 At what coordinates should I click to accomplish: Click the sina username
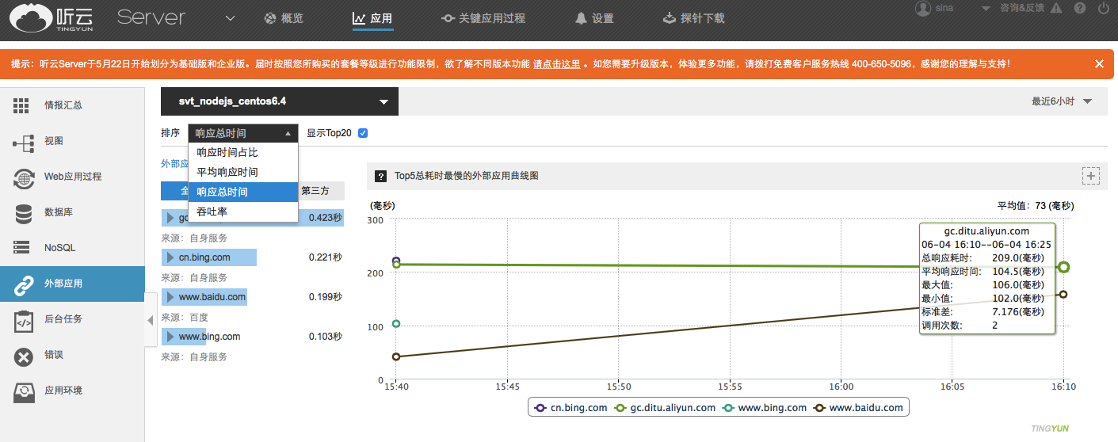tap(944, 8)
